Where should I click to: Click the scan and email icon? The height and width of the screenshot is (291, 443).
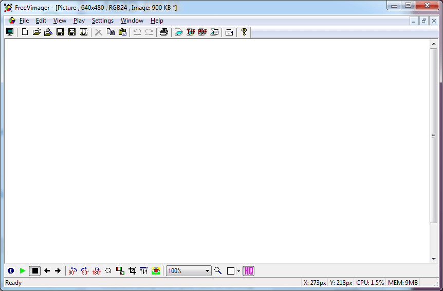[x=214, y=32]
